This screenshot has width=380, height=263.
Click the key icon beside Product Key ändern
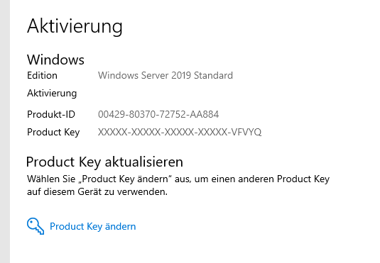[x=36, y=226]
